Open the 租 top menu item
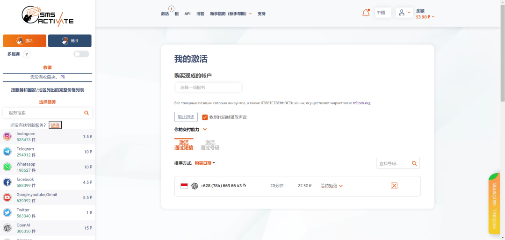The height and width of the screenshot is (240, 505). click(x=176, y=14)
